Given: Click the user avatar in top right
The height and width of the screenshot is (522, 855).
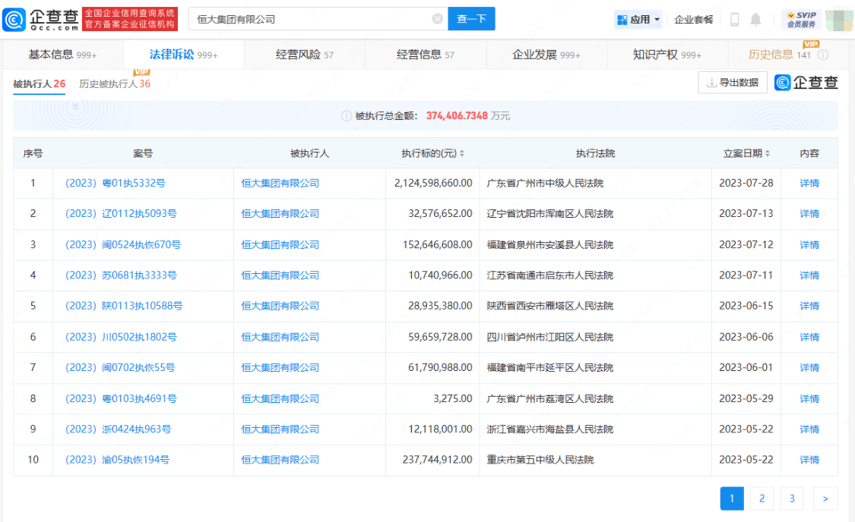Looking at the screenshot, I should click(x=837, y=19).
